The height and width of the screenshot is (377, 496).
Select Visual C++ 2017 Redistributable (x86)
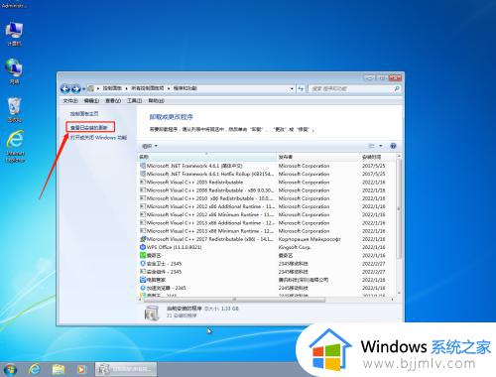[266, 239]
